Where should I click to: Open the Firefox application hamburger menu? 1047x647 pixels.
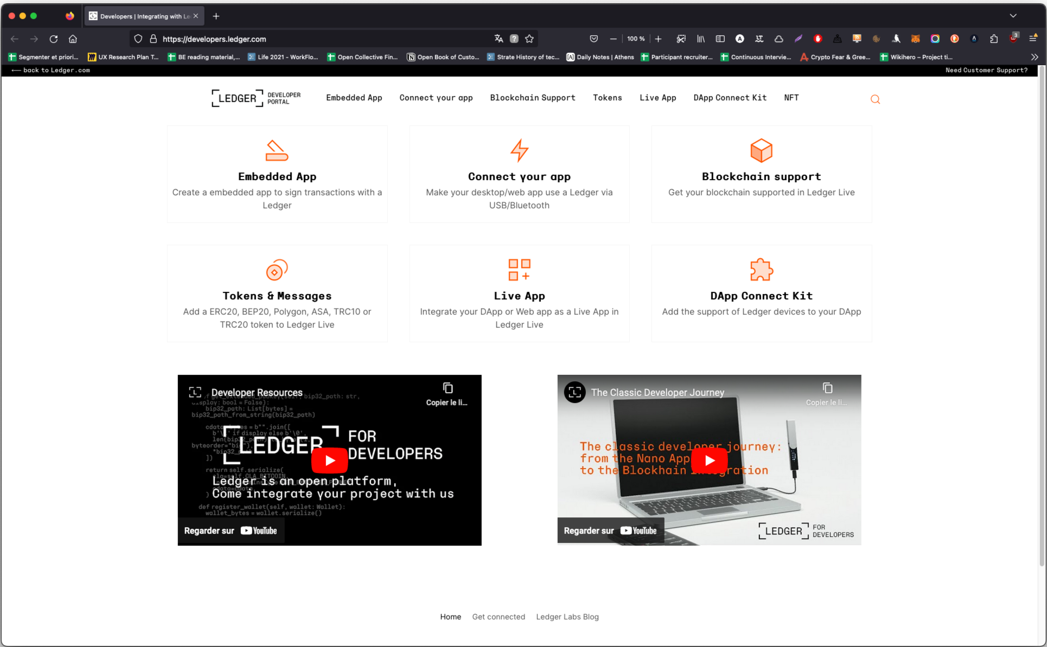tap(1033, 39)
